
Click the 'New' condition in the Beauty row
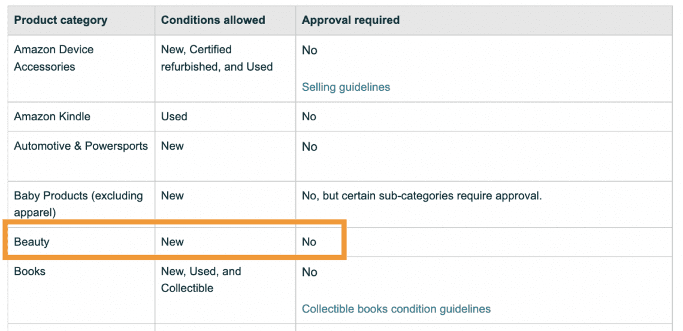point(173,242)
